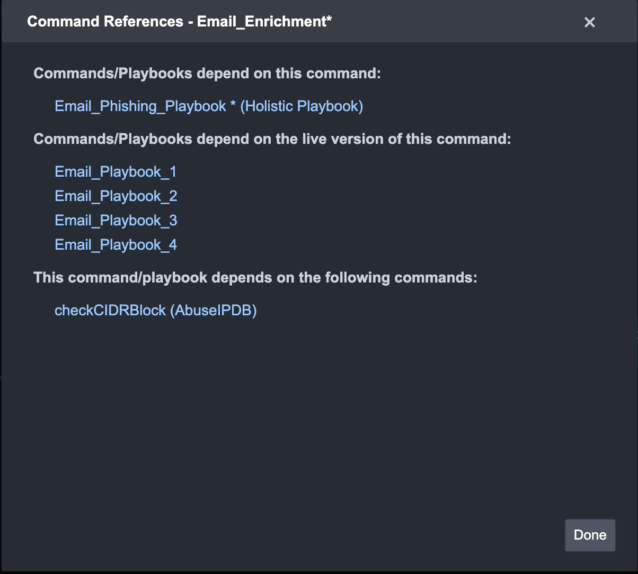Click the 'live version of this command' heading
Image resolution: width=638 pixels, height=574 pixels.
coord(272,139)
